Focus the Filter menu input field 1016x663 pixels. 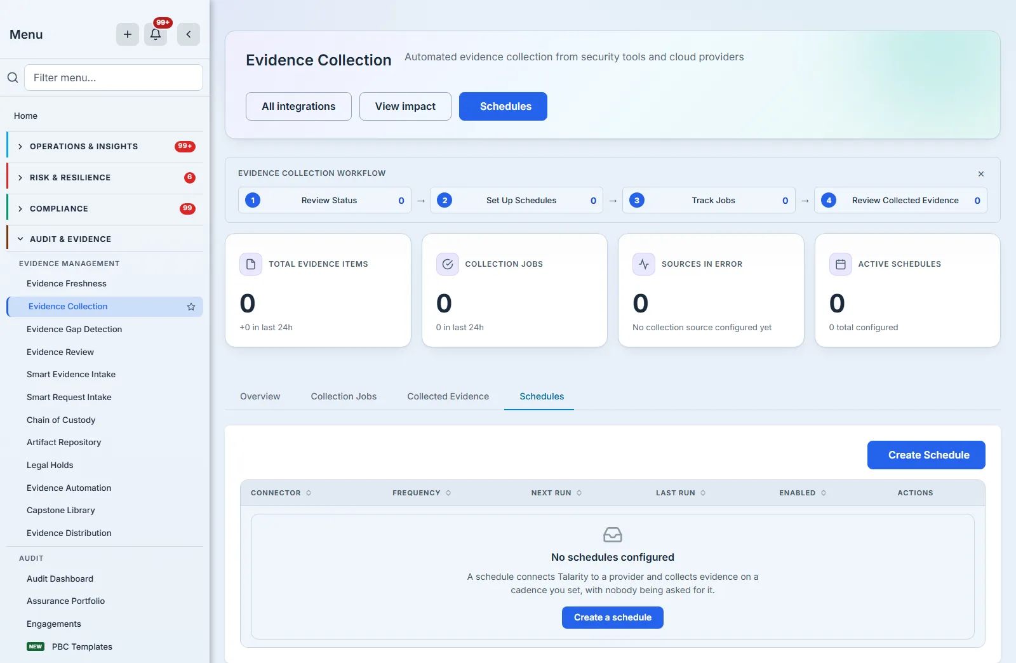pos(114,77)
